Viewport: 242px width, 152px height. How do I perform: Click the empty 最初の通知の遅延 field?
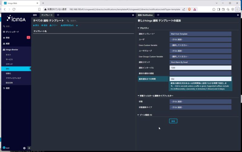click(x=200, y=73)
